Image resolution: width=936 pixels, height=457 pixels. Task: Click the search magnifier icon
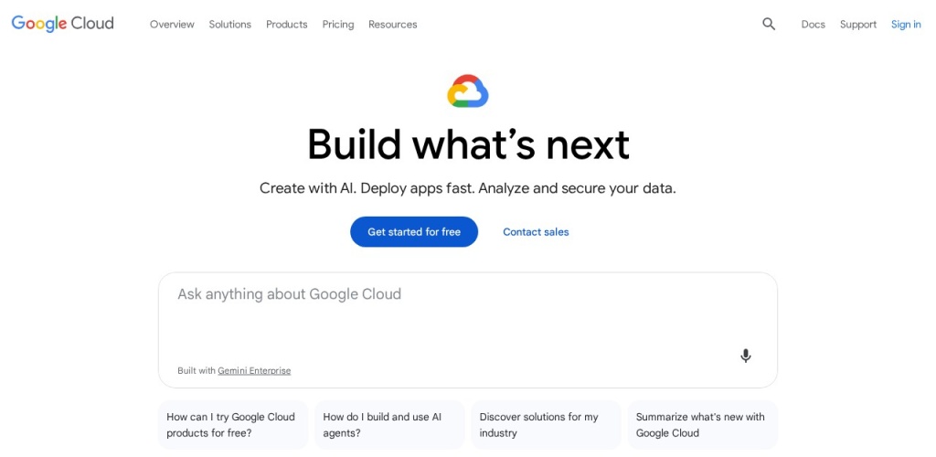tap(769, 25)
